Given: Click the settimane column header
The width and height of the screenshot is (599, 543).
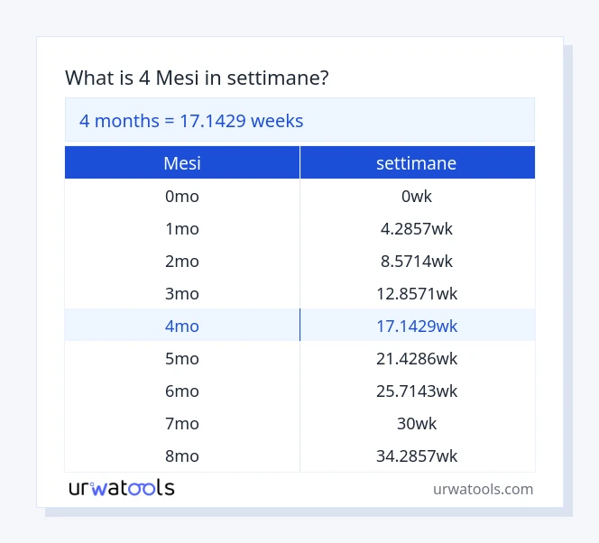Looking at the screenshot, I should coord(416,163).
